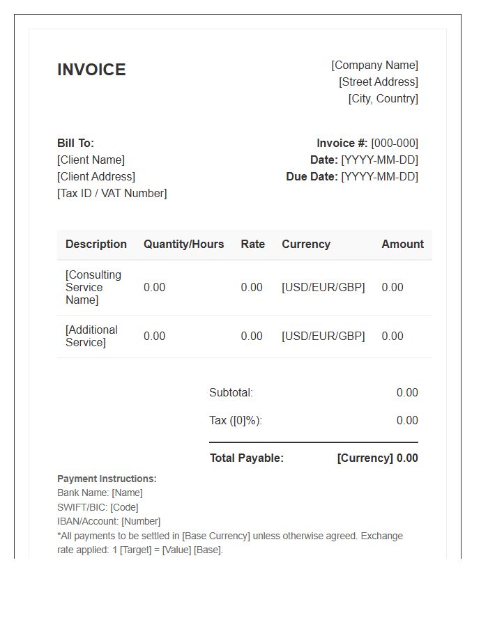This screenshot has height=627, width=488.
Task: Click the Description column header
Action: point(96,245)
